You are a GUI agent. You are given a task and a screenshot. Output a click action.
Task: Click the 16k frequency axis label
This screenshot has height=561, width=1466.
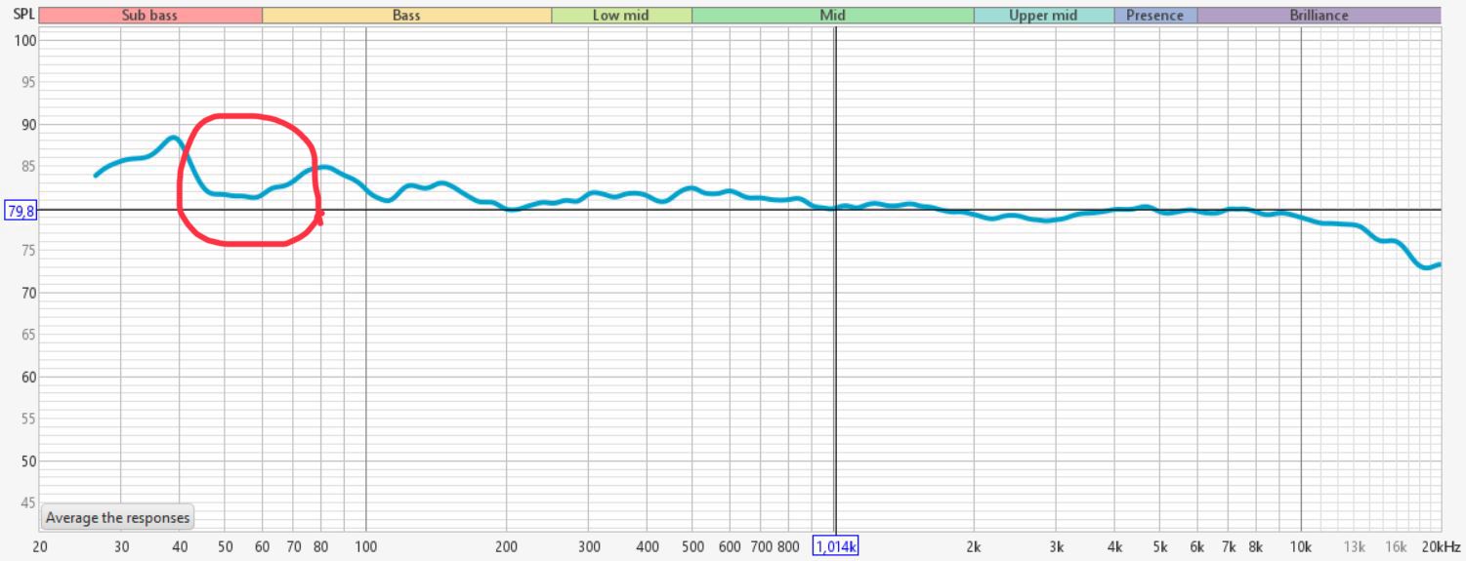1395,546
